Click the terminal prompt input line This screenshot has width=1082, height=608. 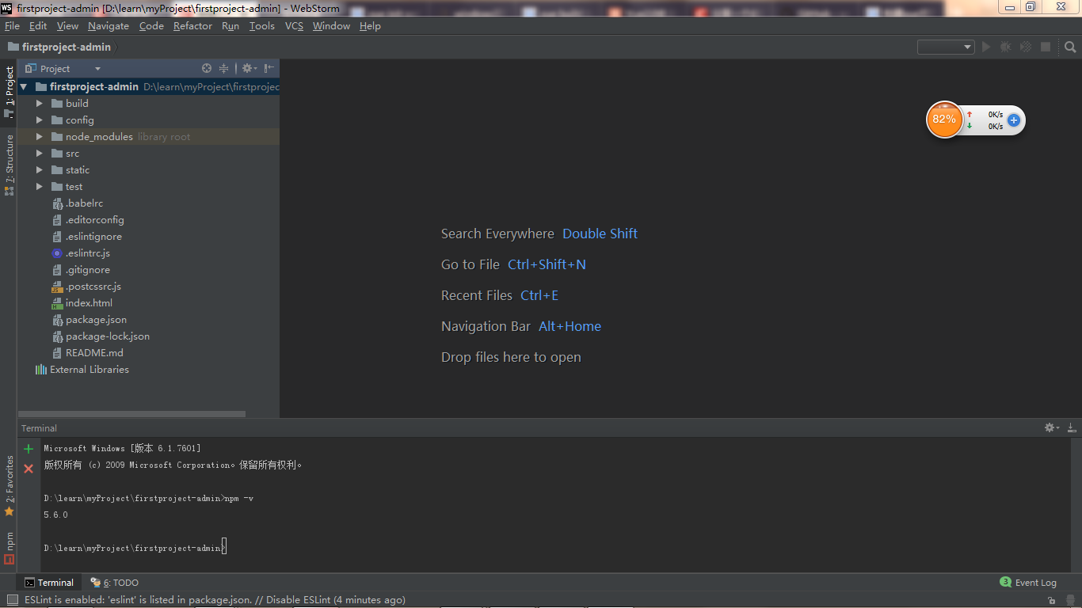[x=135, y=548]
